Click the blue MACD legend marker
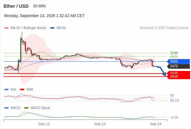Viewport: 191px width, 129px height. pyautogui.click(x=6, y=108)
